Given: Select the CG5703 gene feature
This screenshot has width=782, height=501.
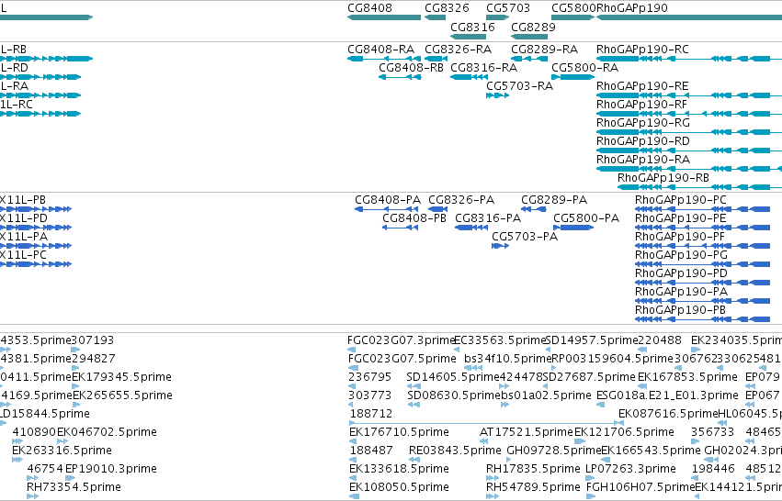Looking at the screenshot, I should [497, 17].
